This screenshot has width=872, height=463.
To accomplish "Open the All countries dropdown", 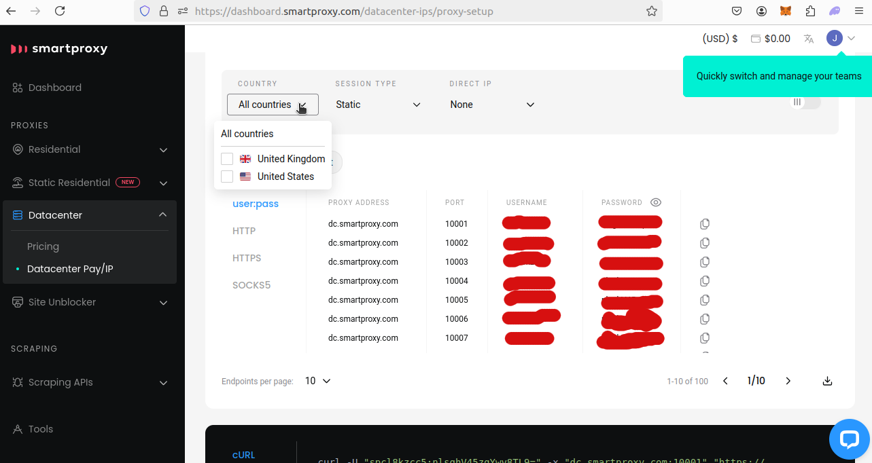I will pyautogui.click(x=273, y=105).
